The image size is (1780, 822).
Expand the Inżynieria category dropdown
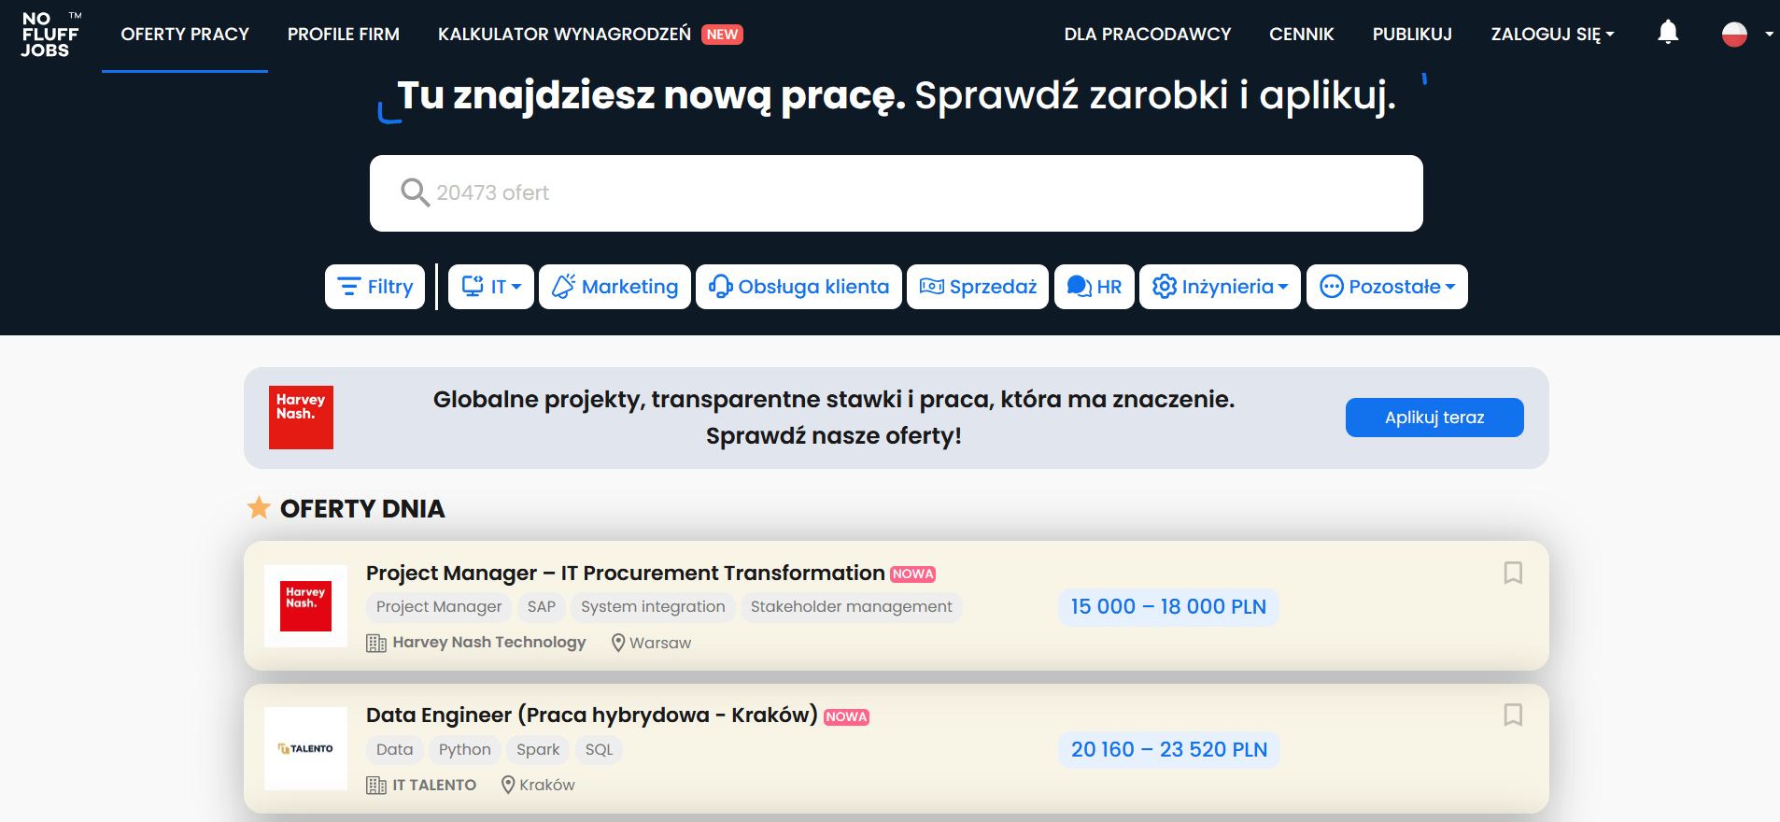1220,287
